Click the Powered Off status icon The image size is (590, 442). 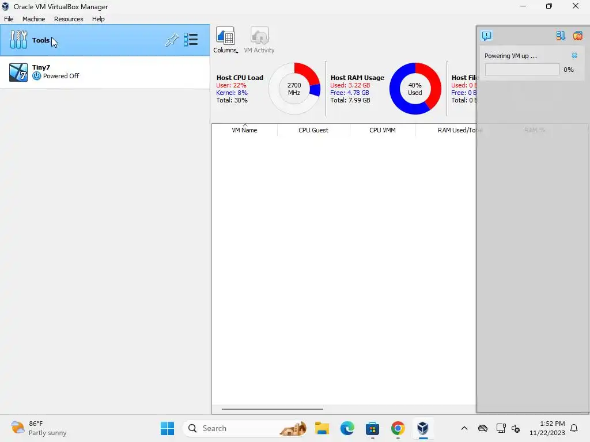click(x=36, y=76)
